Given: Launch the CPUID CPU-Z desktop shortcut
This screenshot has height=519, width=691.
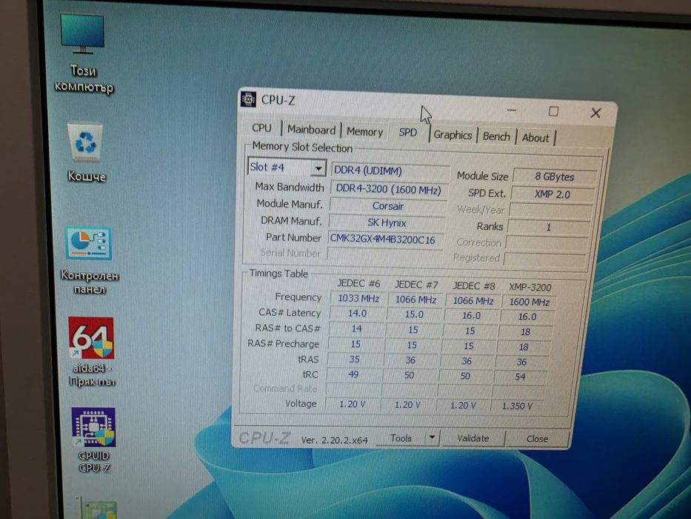Looking at the screenshot, I should coord(93,439).
